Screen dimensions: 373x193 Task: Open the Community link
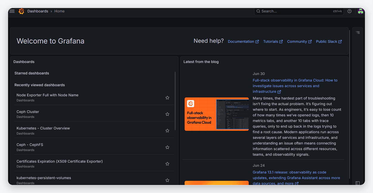(x=299, y=42)
